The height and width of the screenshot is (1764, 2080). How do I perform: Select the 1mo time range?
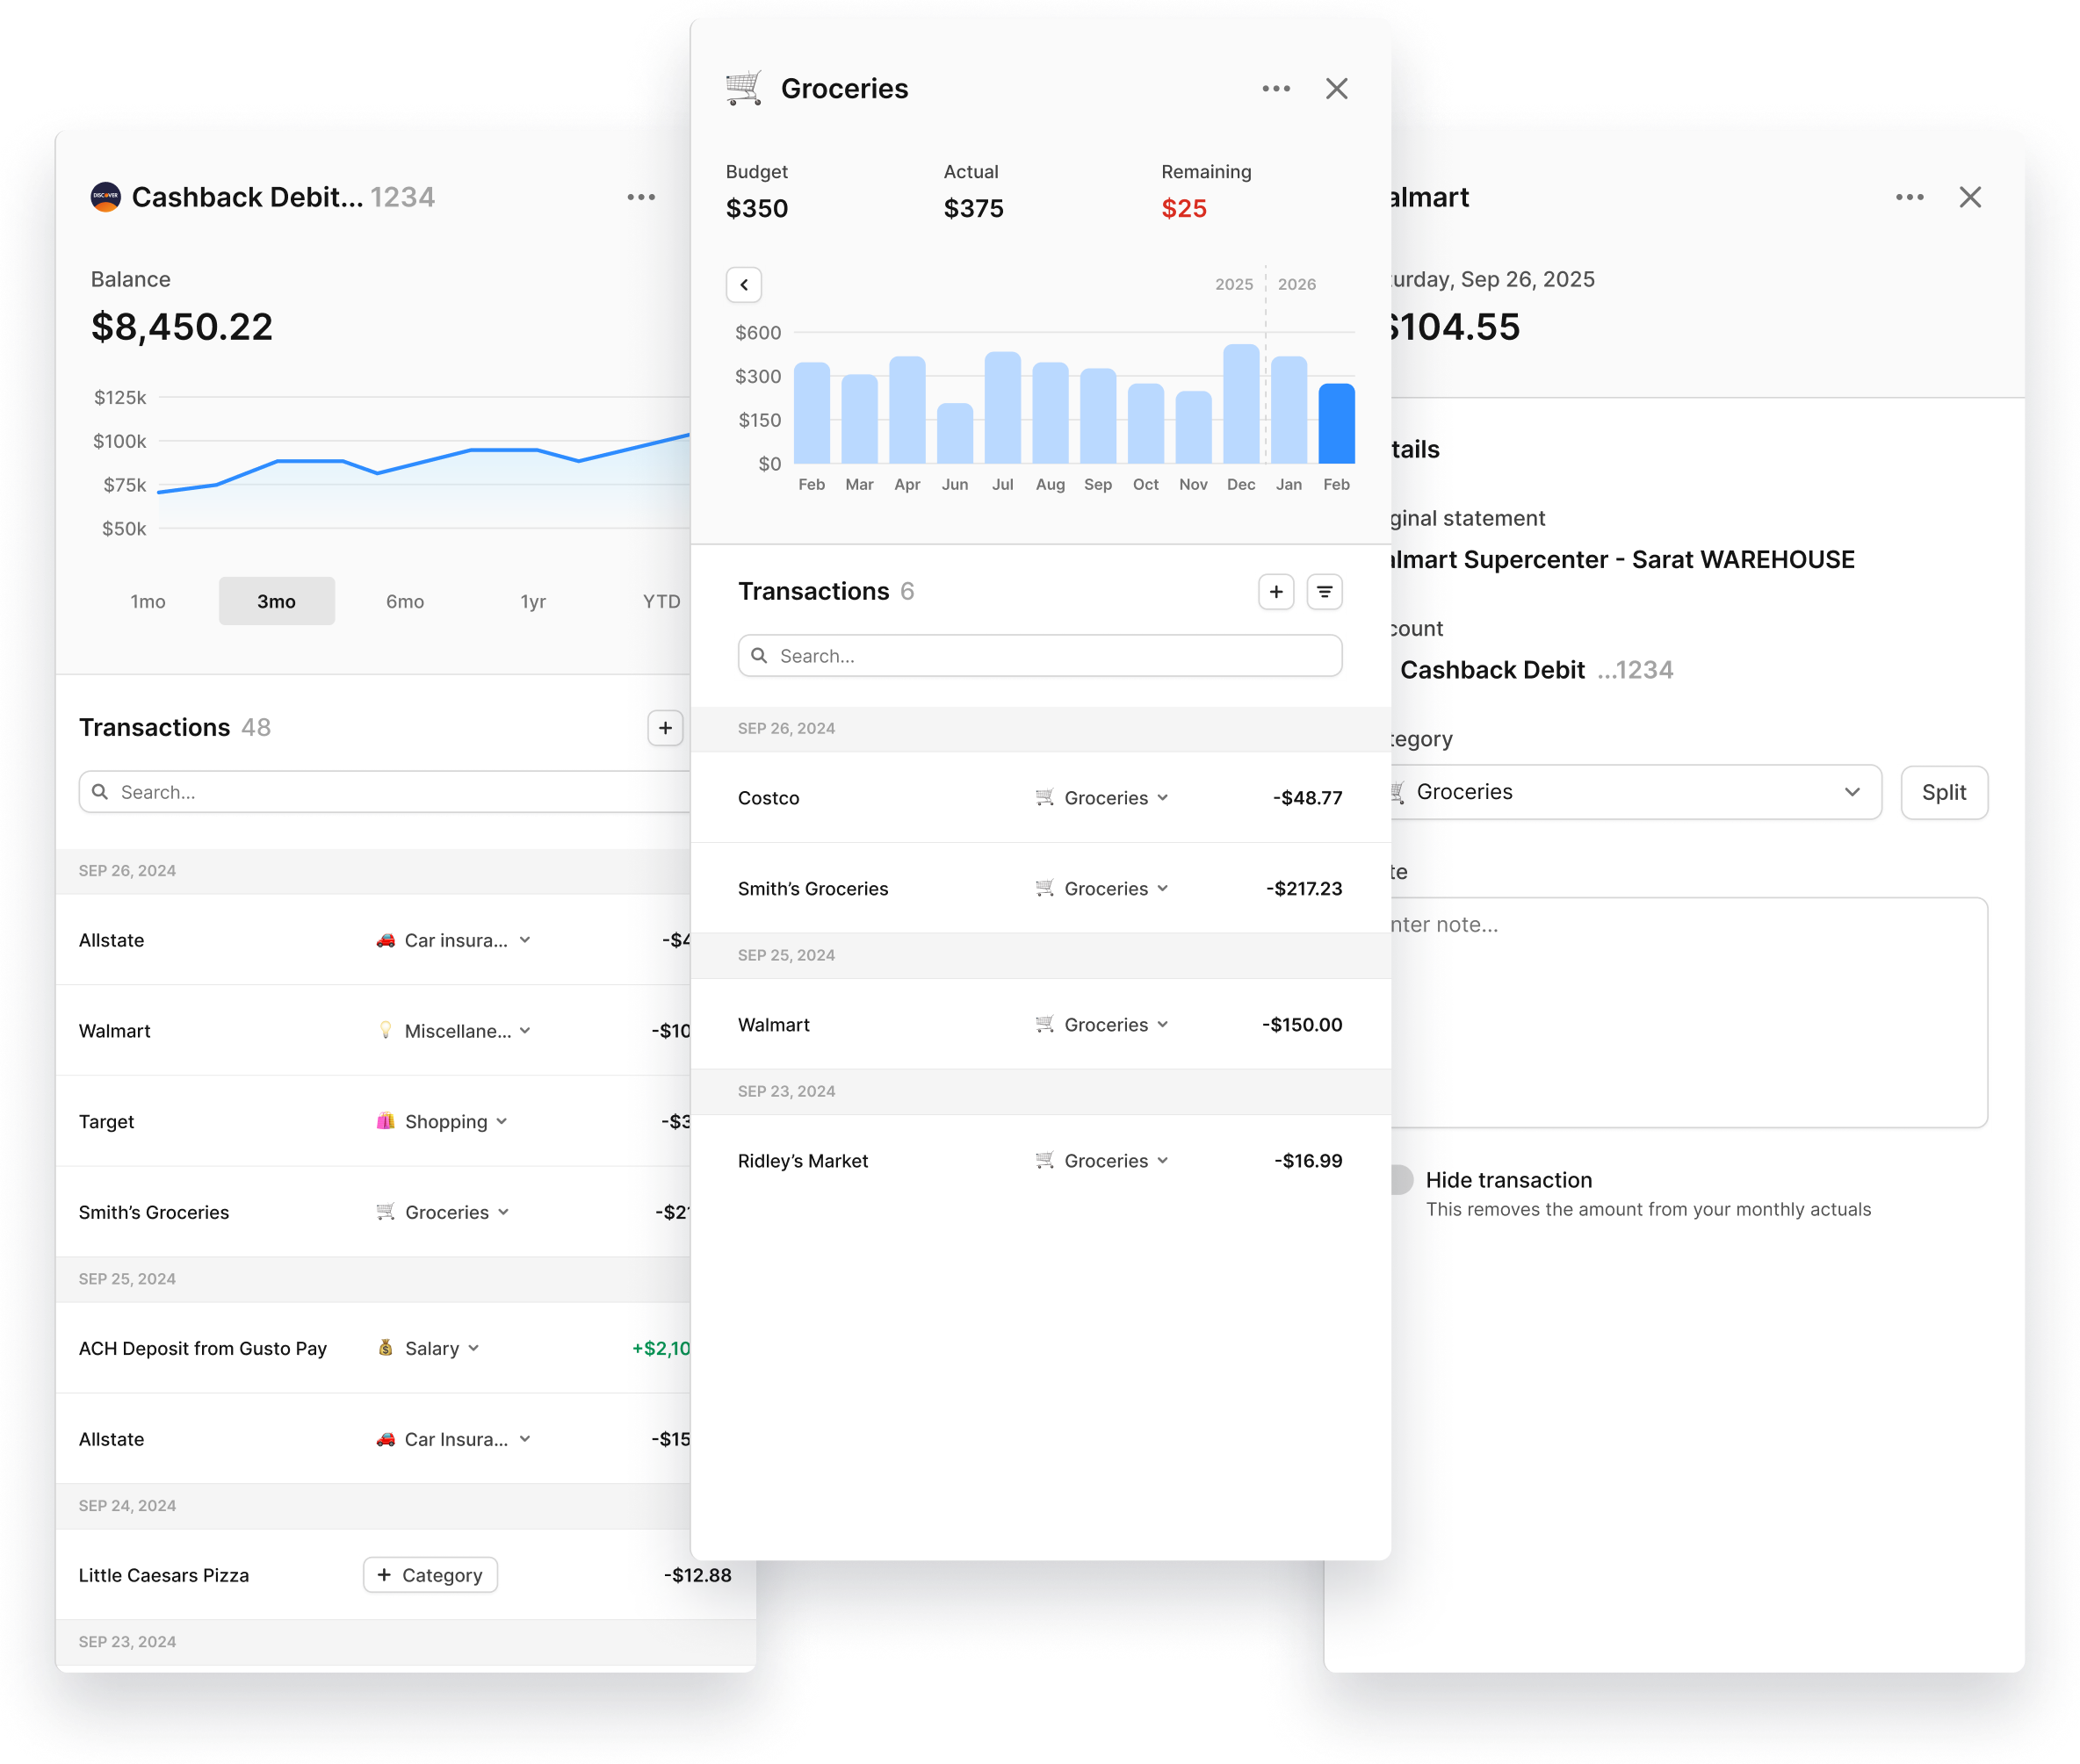point(148,601)
